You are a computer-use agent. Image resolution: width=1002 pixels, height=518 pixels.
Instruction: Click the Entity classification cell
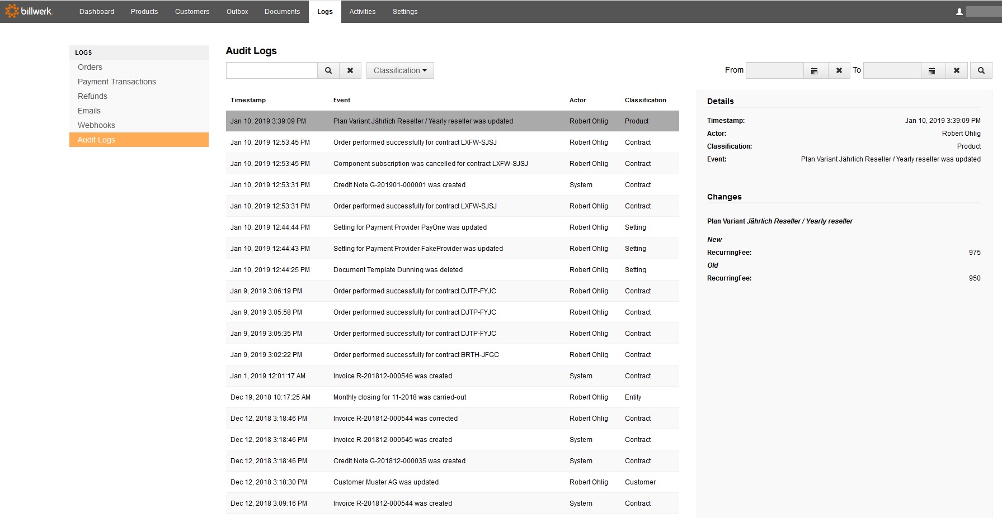click(x=633, y=397)
